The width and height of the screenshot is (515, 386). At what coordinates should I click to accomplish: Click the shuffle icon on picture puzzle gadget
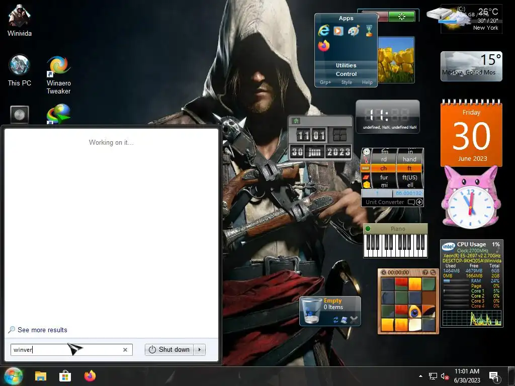pyautogui.click(x=433, y=272)
